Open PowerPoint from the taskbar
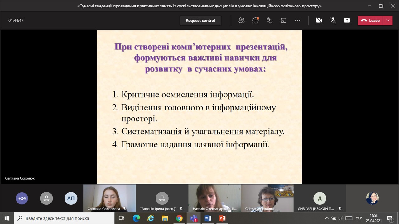The width and height of the screenshot is (399, 224). pos(222,218)
